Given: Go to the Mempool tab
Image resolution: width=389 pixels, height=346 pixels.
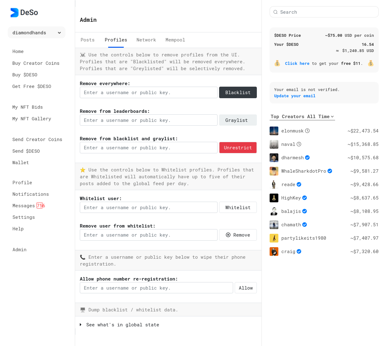Looking at the screenshot, I should click(x=175, y=40).
